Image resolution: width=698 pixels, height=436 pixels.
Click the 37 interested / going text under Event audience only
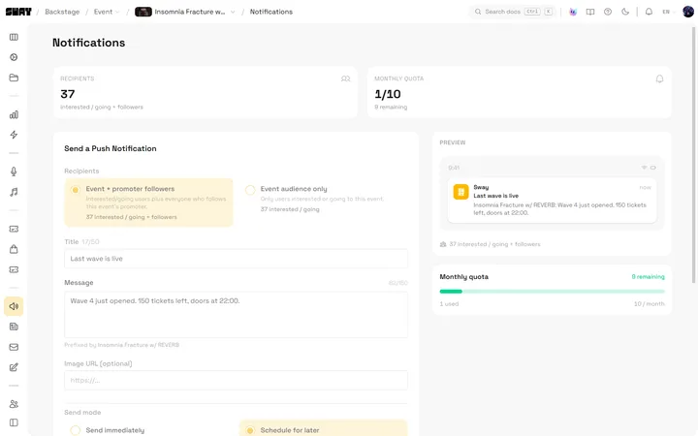(290, 209)
